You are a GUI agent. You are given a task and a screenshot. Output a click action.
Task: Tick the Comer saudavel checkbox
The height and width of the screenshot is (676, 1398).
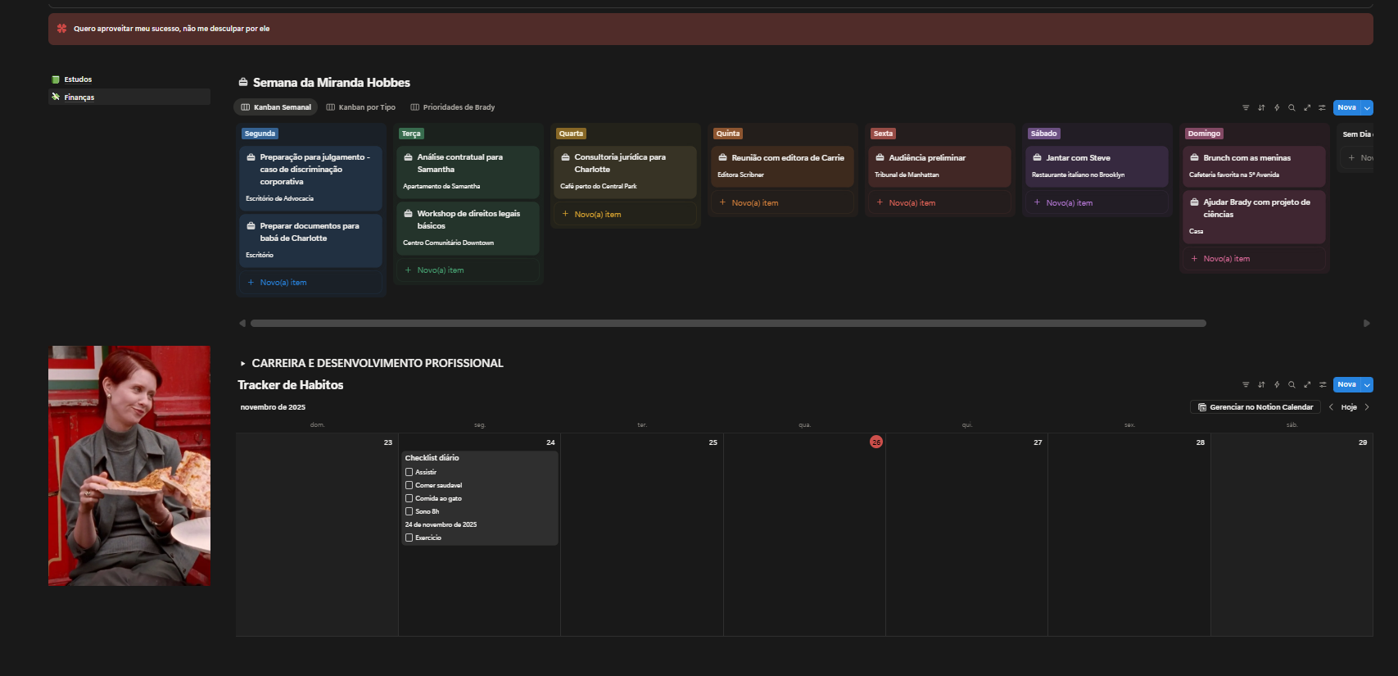[x=409, y=485]
